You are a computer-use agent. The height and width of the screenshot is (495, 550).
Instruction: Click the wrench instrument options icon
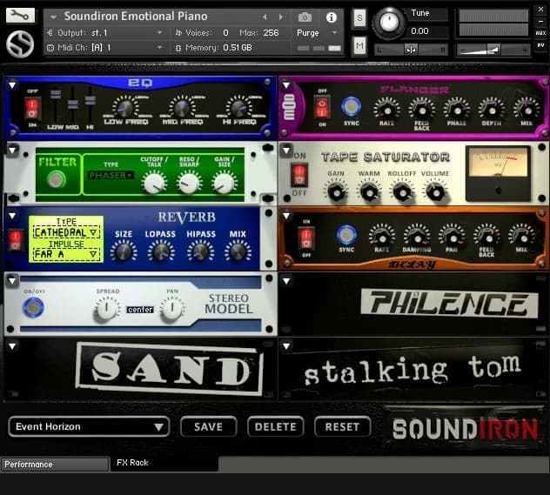[x=20, y=16]
